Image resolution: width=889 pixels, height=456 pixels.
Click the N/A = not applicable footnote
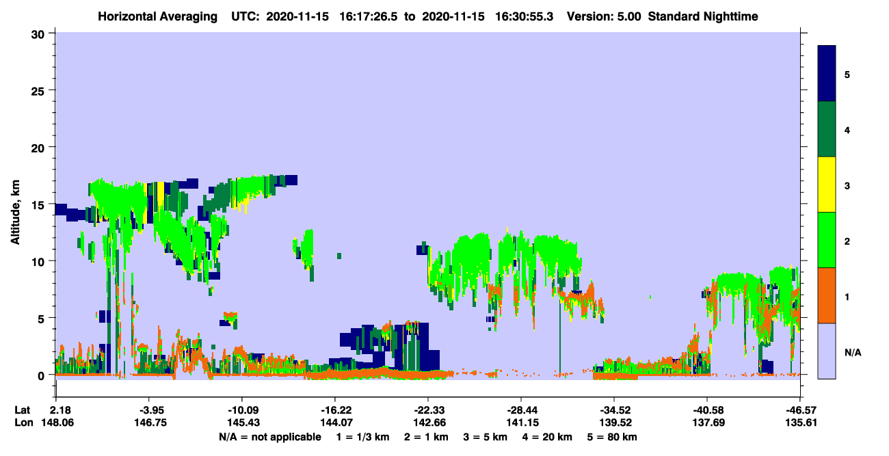click(x=269, y=437)
